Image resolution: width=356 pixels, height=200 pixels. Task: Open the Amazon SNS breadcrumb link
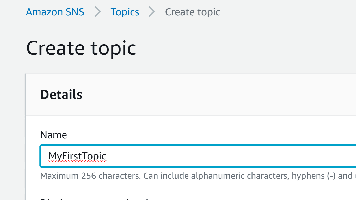point(55,12)
